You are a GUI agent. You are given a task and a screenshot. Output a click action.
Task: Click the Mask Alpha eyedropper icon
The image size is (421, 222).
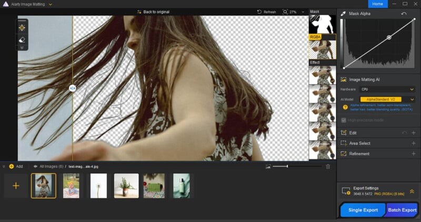coord(343,13)
